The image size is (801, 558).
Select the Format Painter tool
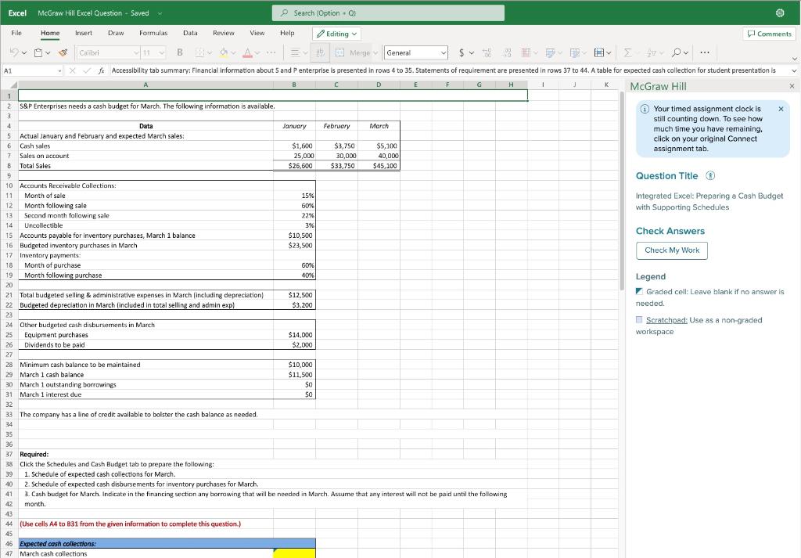(62, 52)
